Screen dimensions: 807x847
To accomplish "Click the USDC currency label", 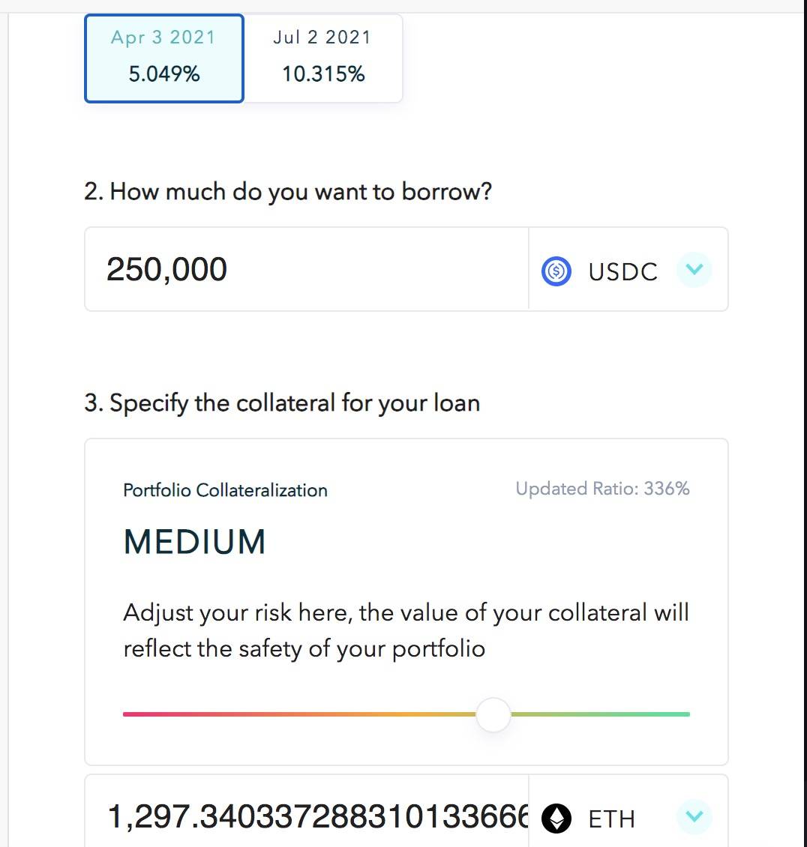I will click(622, 271).
